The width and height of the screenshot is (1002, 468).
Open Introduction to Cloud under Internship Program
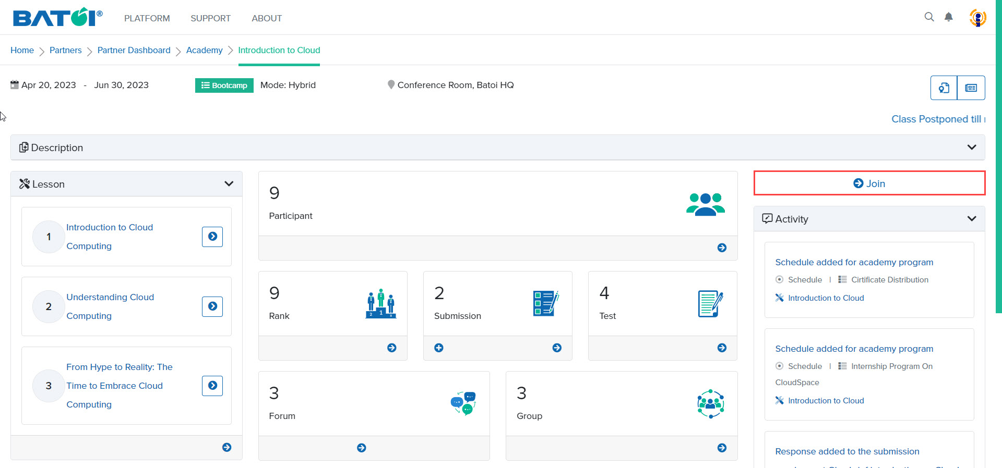click(826, 401)
